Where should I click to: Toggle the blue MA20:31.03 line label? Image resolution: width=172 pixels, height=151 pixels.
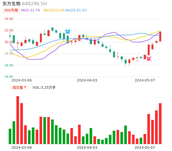point(76,10)
